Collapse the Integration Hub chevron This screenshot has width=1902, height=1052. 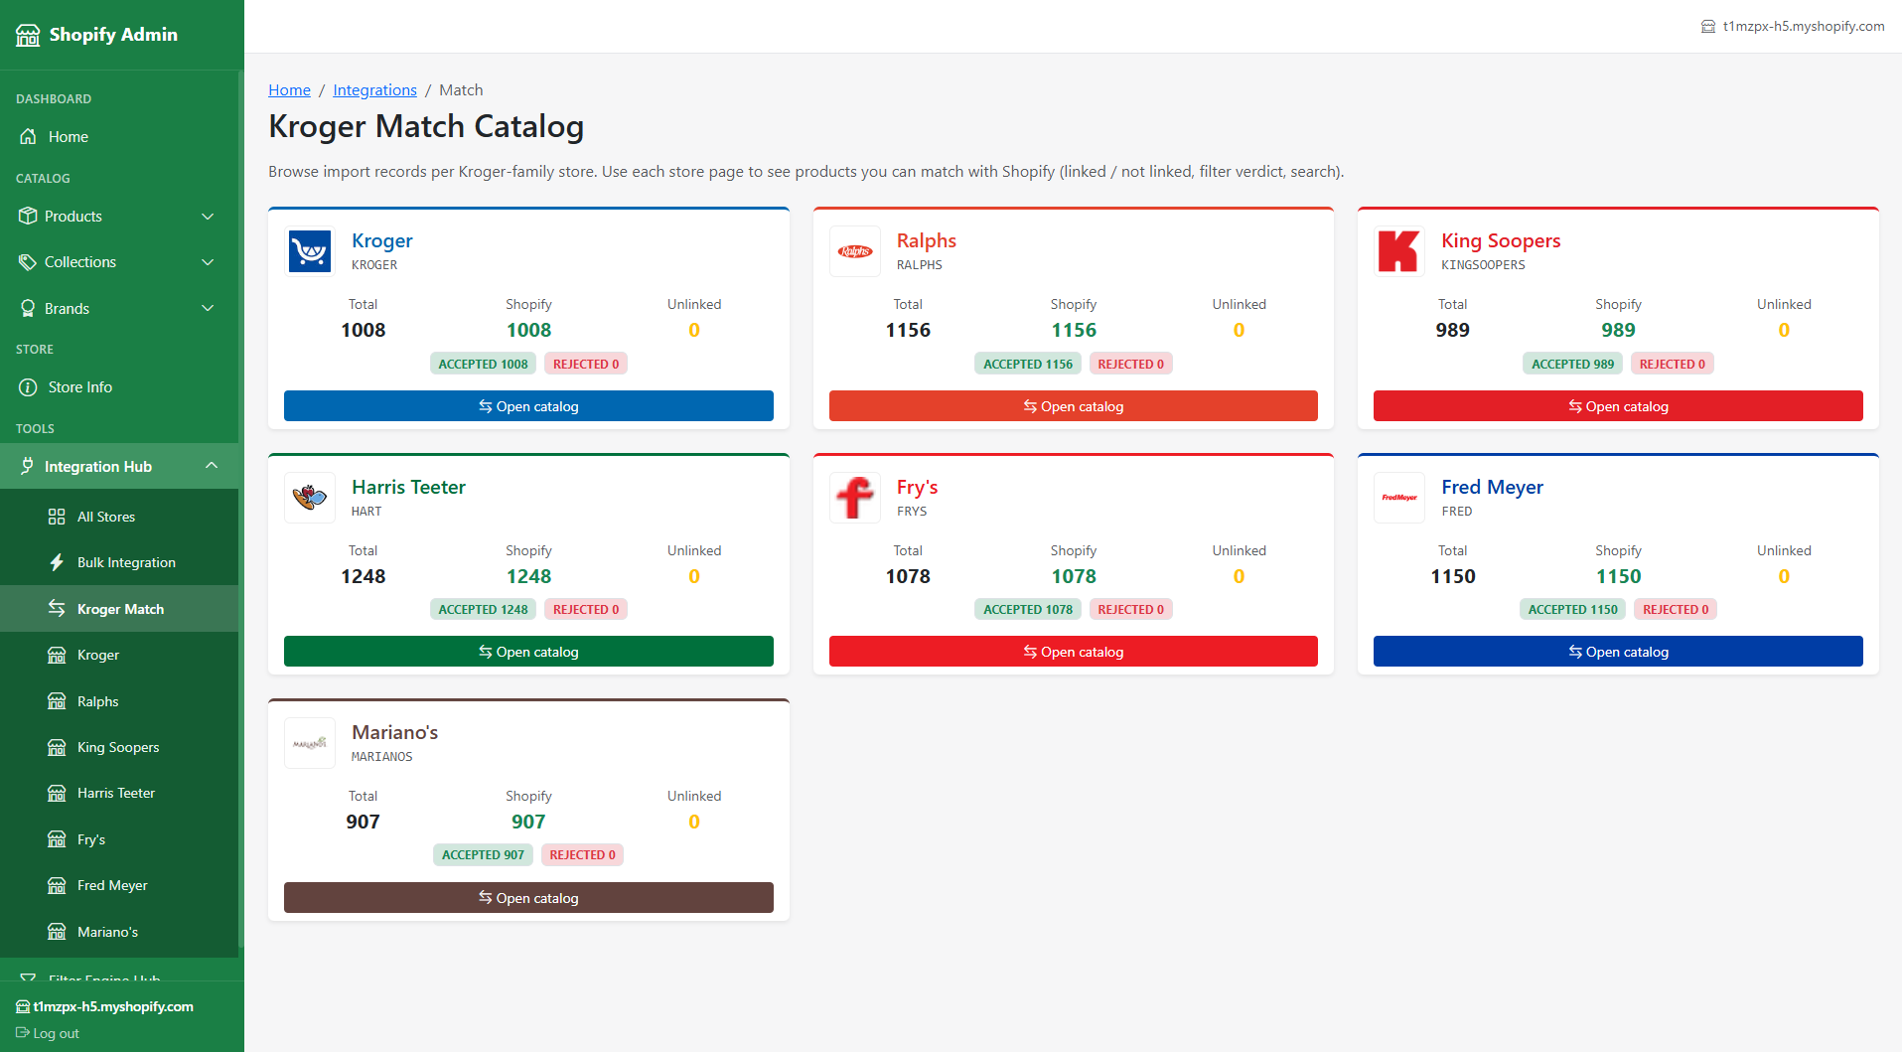[x=212, y=466]
